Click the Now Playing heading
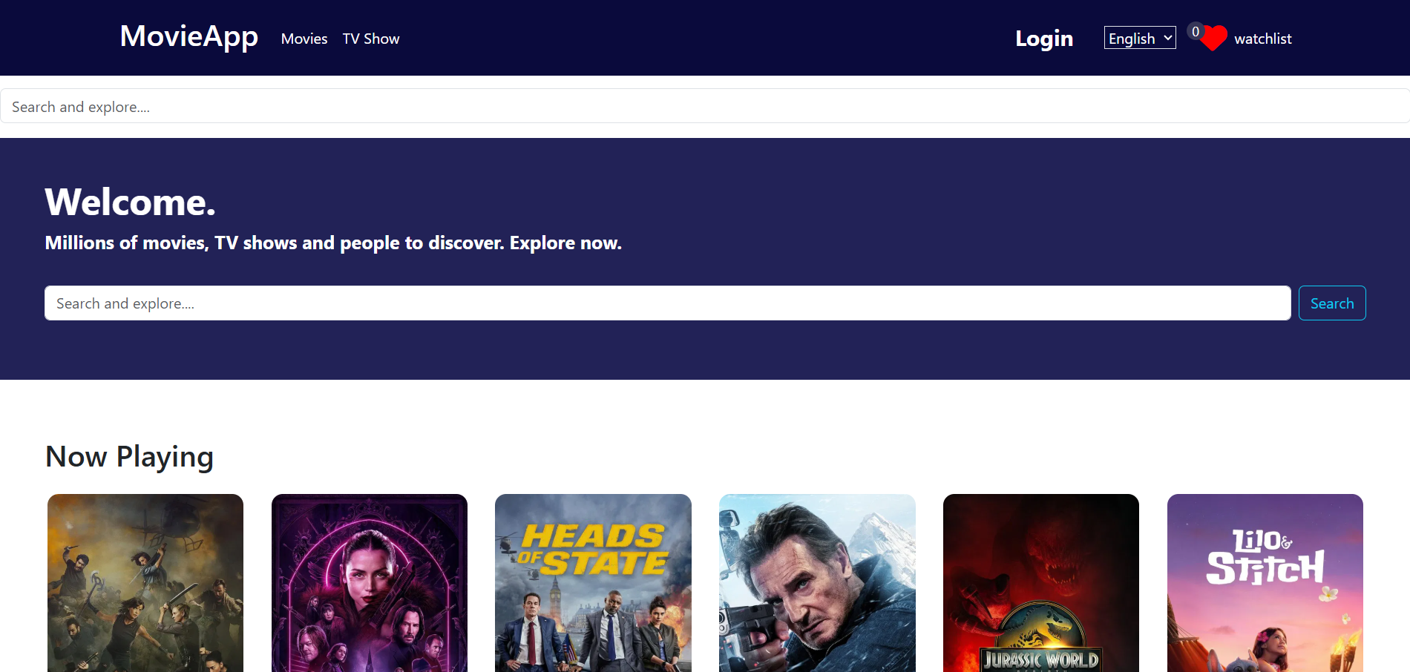Image resolution: width=1410 pixels, height=672 pixels. coord(130,457)
